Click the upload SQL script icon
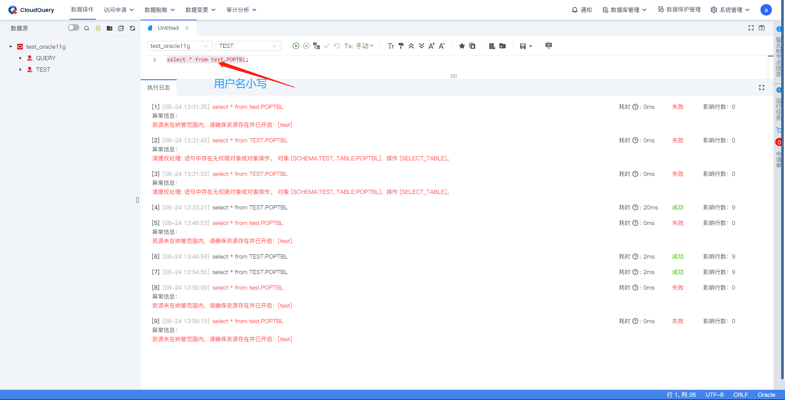Screen dimensions: 785x400 point(492,46)
